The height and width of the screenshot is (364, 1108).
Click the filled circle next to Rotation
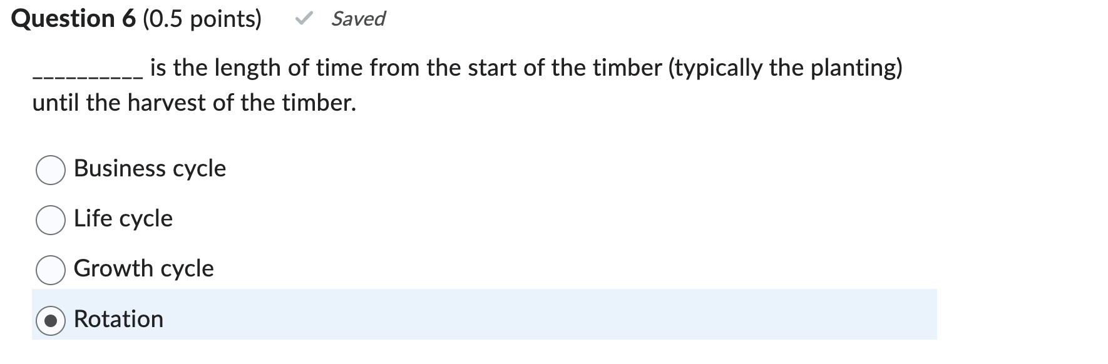click(51, 320)
